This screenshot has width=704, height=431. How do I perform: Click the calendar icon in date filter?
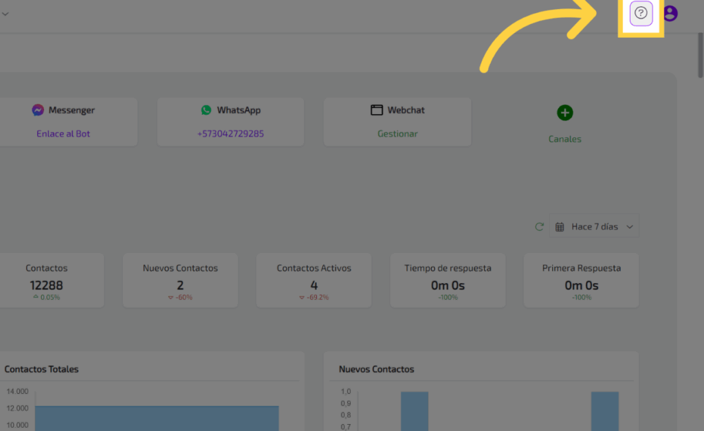560,227
